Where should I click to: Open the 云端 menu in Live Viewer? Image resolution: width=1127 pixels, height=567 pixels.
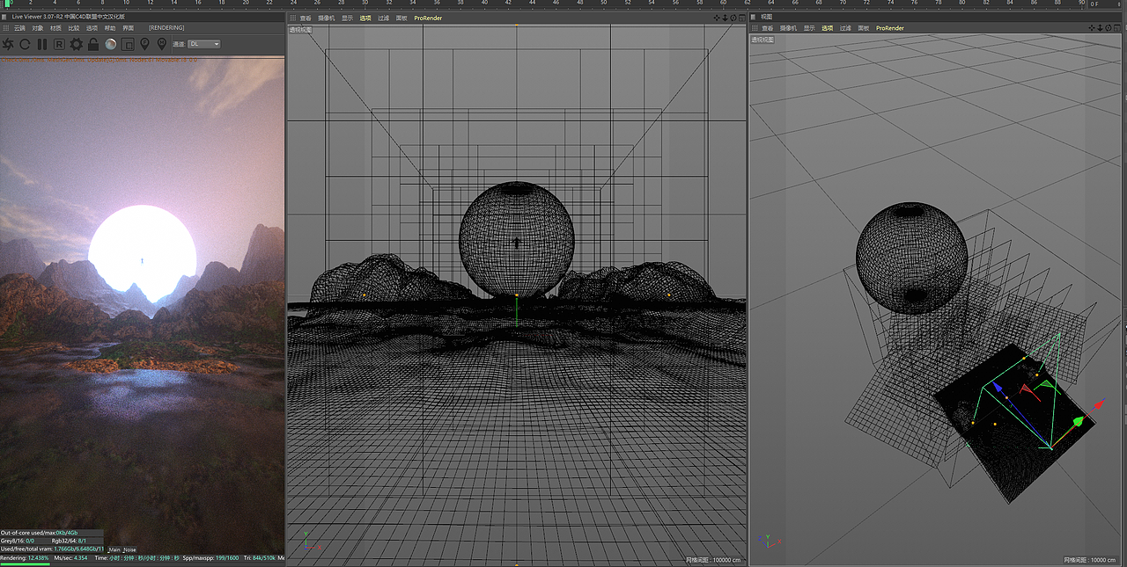(19, 28)
